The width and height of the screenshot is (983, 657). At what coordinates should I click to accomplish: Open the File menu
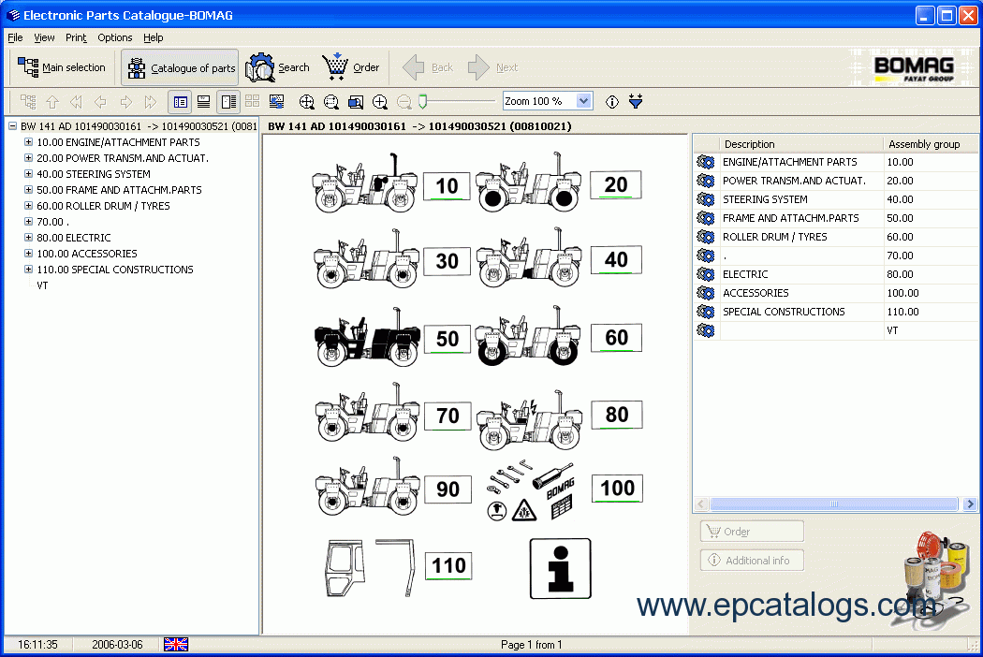(15, 37)
